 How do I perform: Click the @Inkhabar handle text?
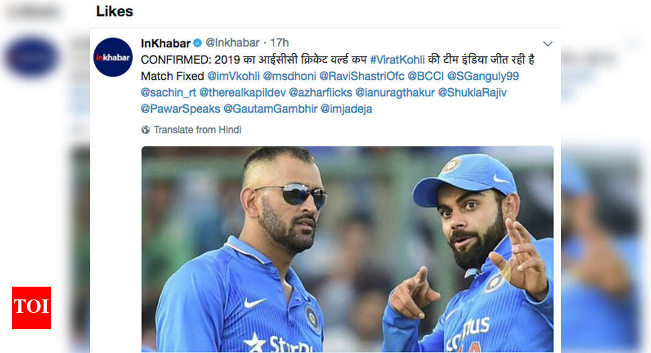(232, 43)
